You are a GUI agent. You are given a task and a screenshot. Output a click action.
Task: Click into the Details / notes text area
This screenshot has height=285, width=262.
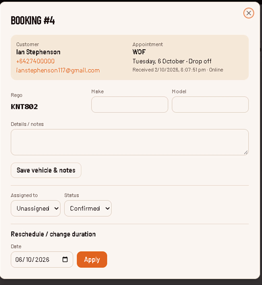(x=130, y=142)
